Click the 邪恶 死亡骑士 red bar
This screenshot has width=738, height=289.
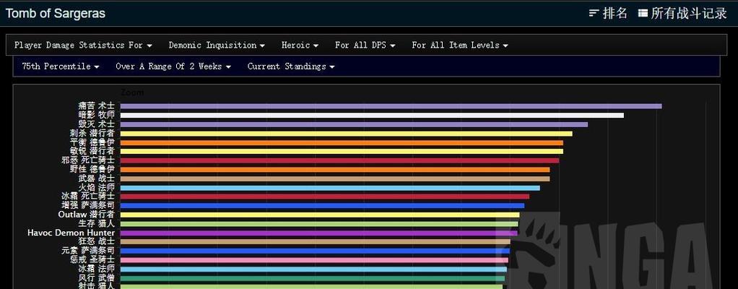(340, 160)
